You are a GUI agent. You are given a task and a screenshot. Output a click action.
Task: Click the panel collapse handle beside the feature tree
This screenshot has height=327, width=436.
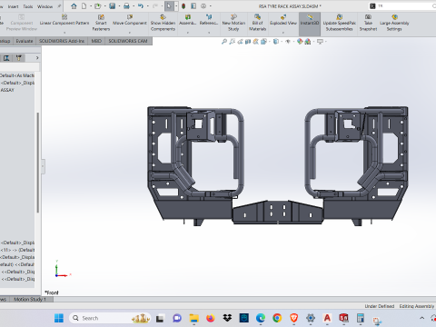(x=43, y=166)
